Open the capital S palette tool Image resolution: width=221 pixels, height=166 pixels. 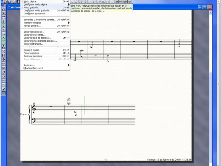4,85
